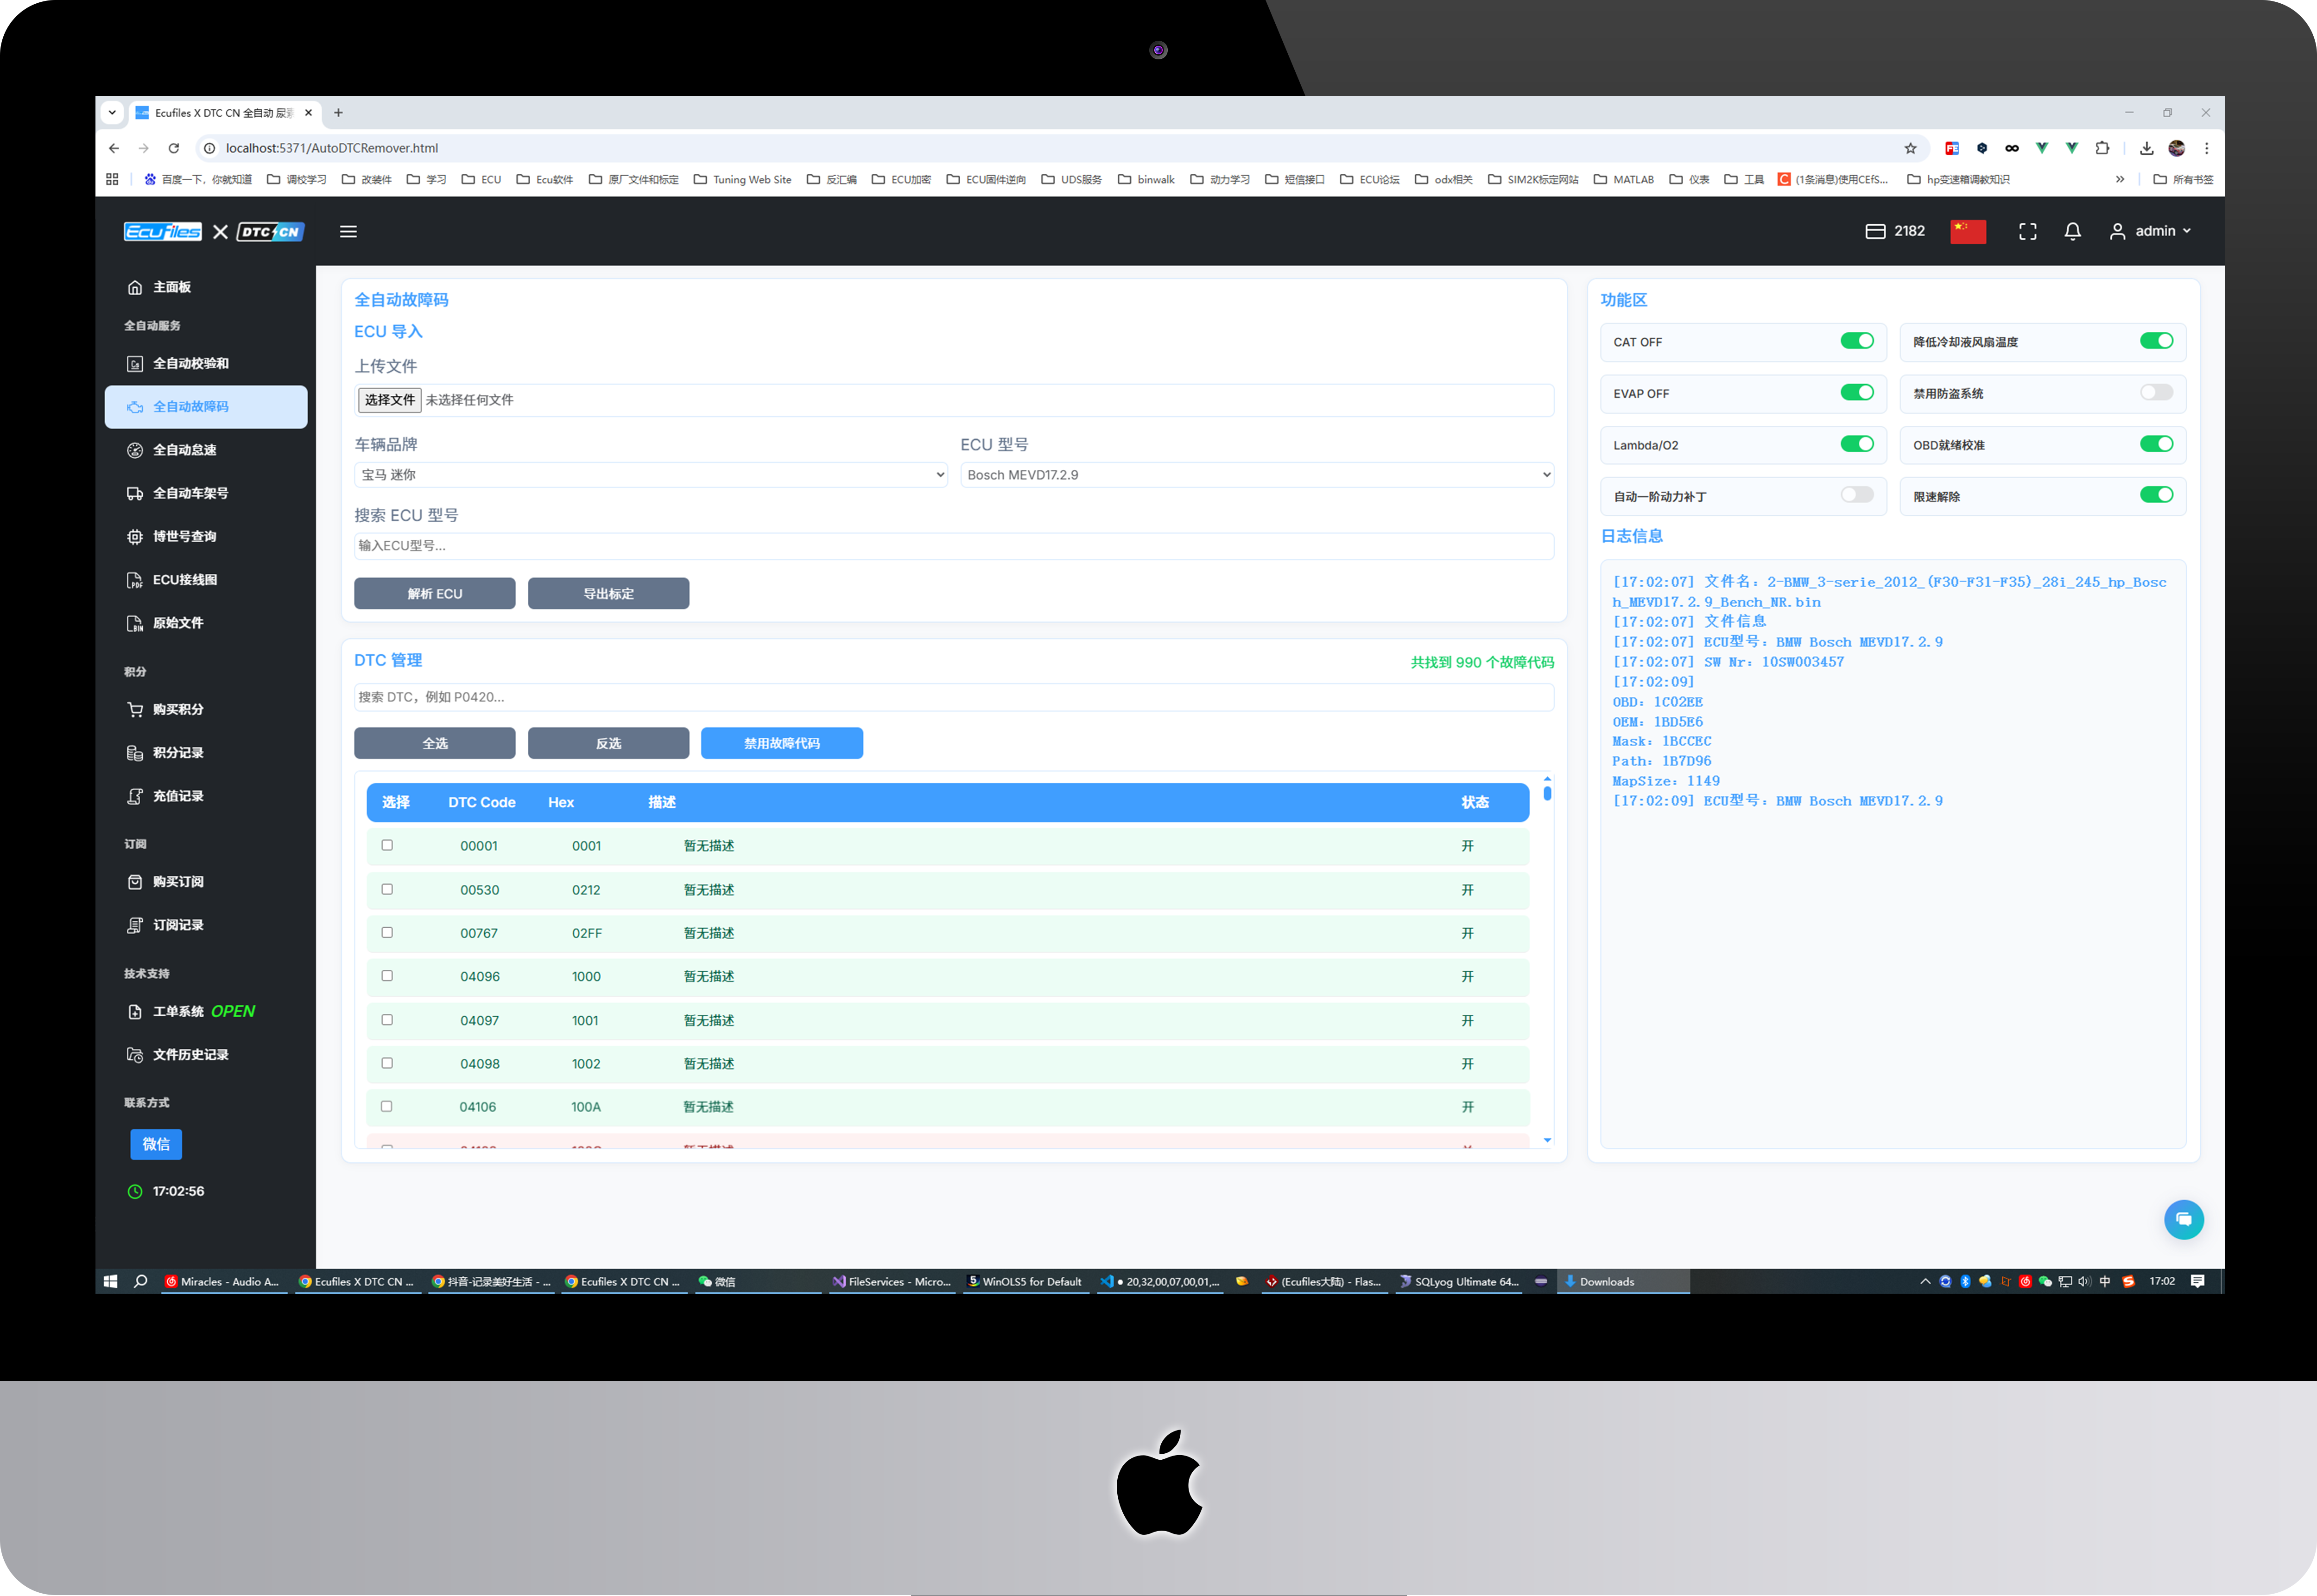Viewport: 2317px width, 1596px height.
Task: Disable the CAT OFF toggle
Action: pyautogui.click(x=1856, y=341)
